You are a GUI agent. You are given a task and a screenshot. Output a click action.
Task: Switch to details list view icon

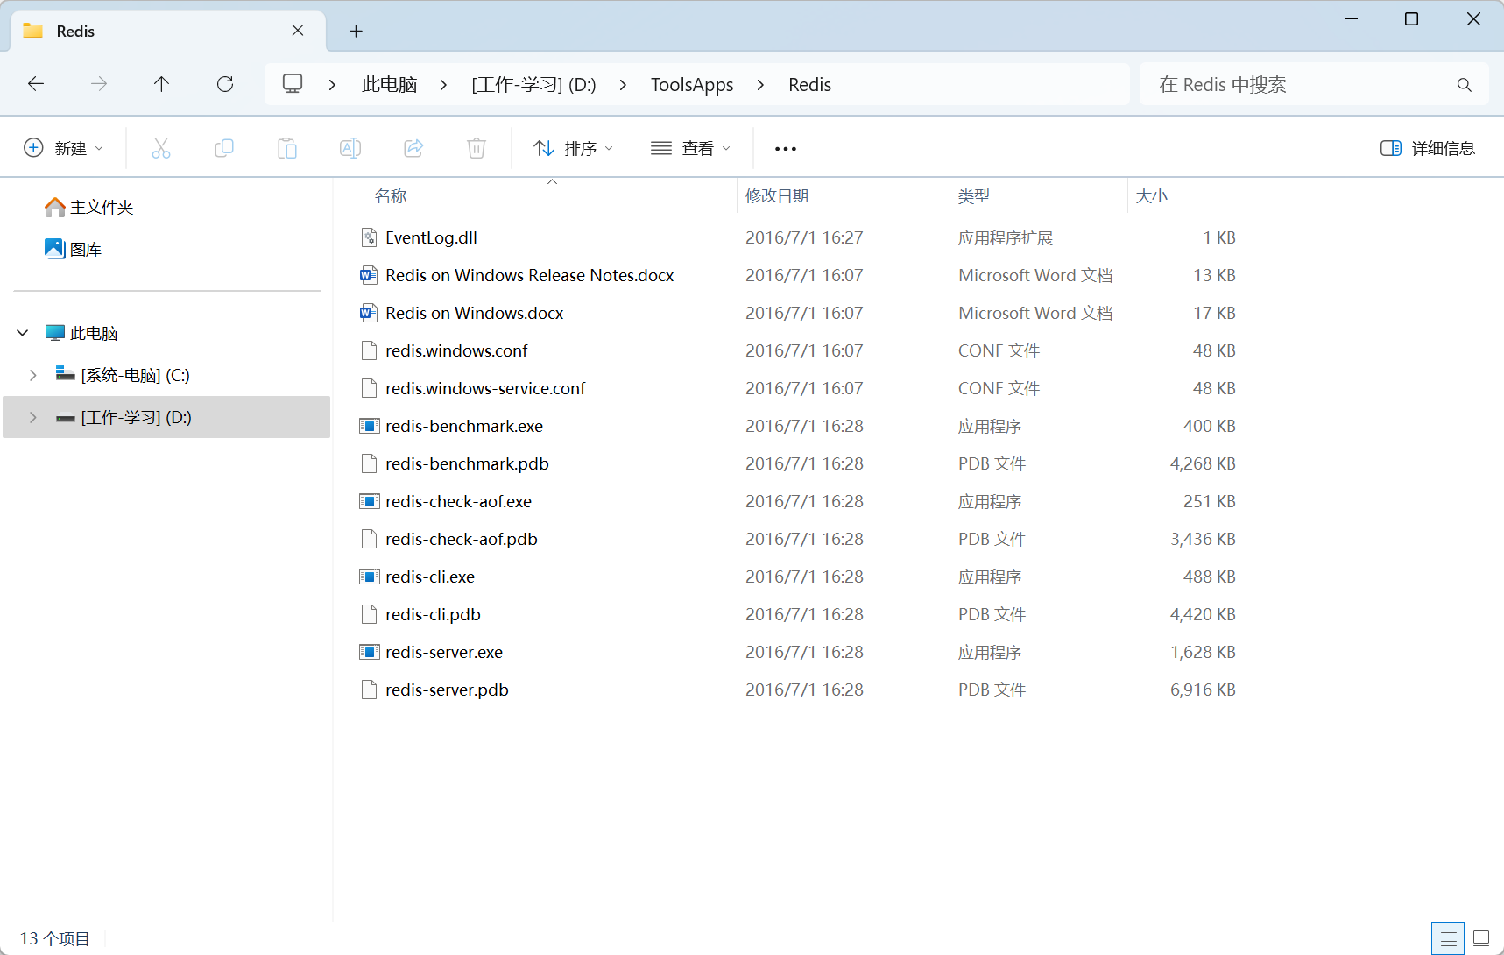click(1449, 938)
